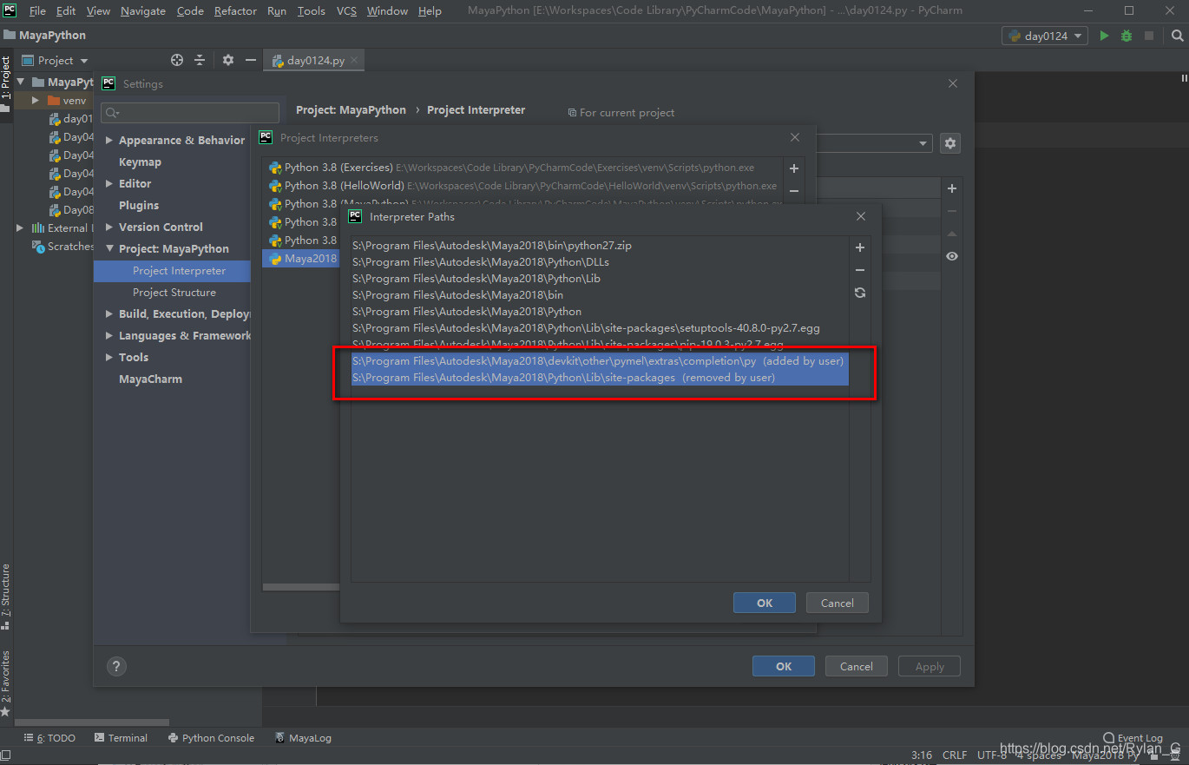The width and height of the screenshot is (1189, 765).
Task: Select the Maya2018 interpreter entry
Action: click(301, 259)
